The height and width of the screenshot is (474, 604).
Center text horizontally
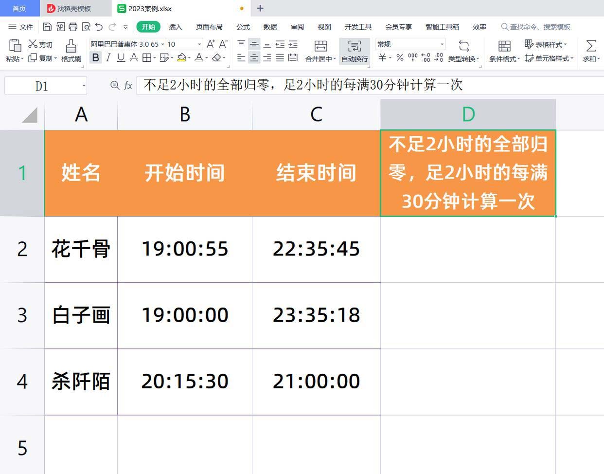(x=254, y=58)
